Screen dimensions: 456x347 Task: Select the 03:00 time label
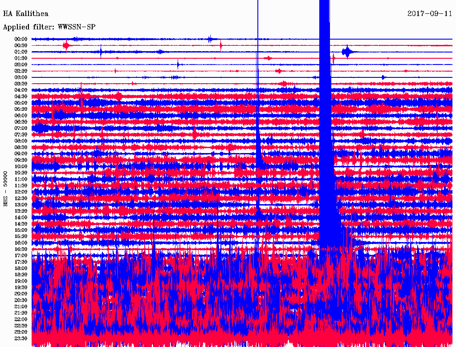[x=21, y=77]
